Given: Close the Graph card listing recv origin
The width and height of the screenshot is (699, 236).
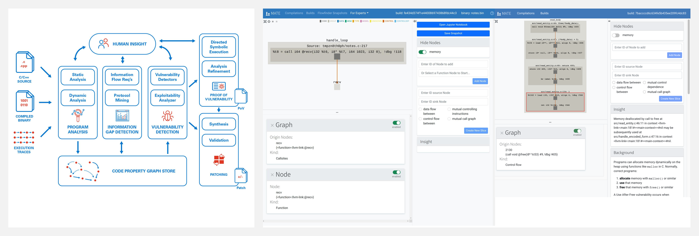Looking at the screenshot, I should pyautogui.click(x=272, y=125).
